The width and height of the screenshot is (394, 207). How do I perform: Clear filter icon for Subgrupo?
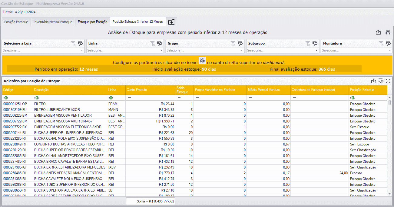click(308, 43)
